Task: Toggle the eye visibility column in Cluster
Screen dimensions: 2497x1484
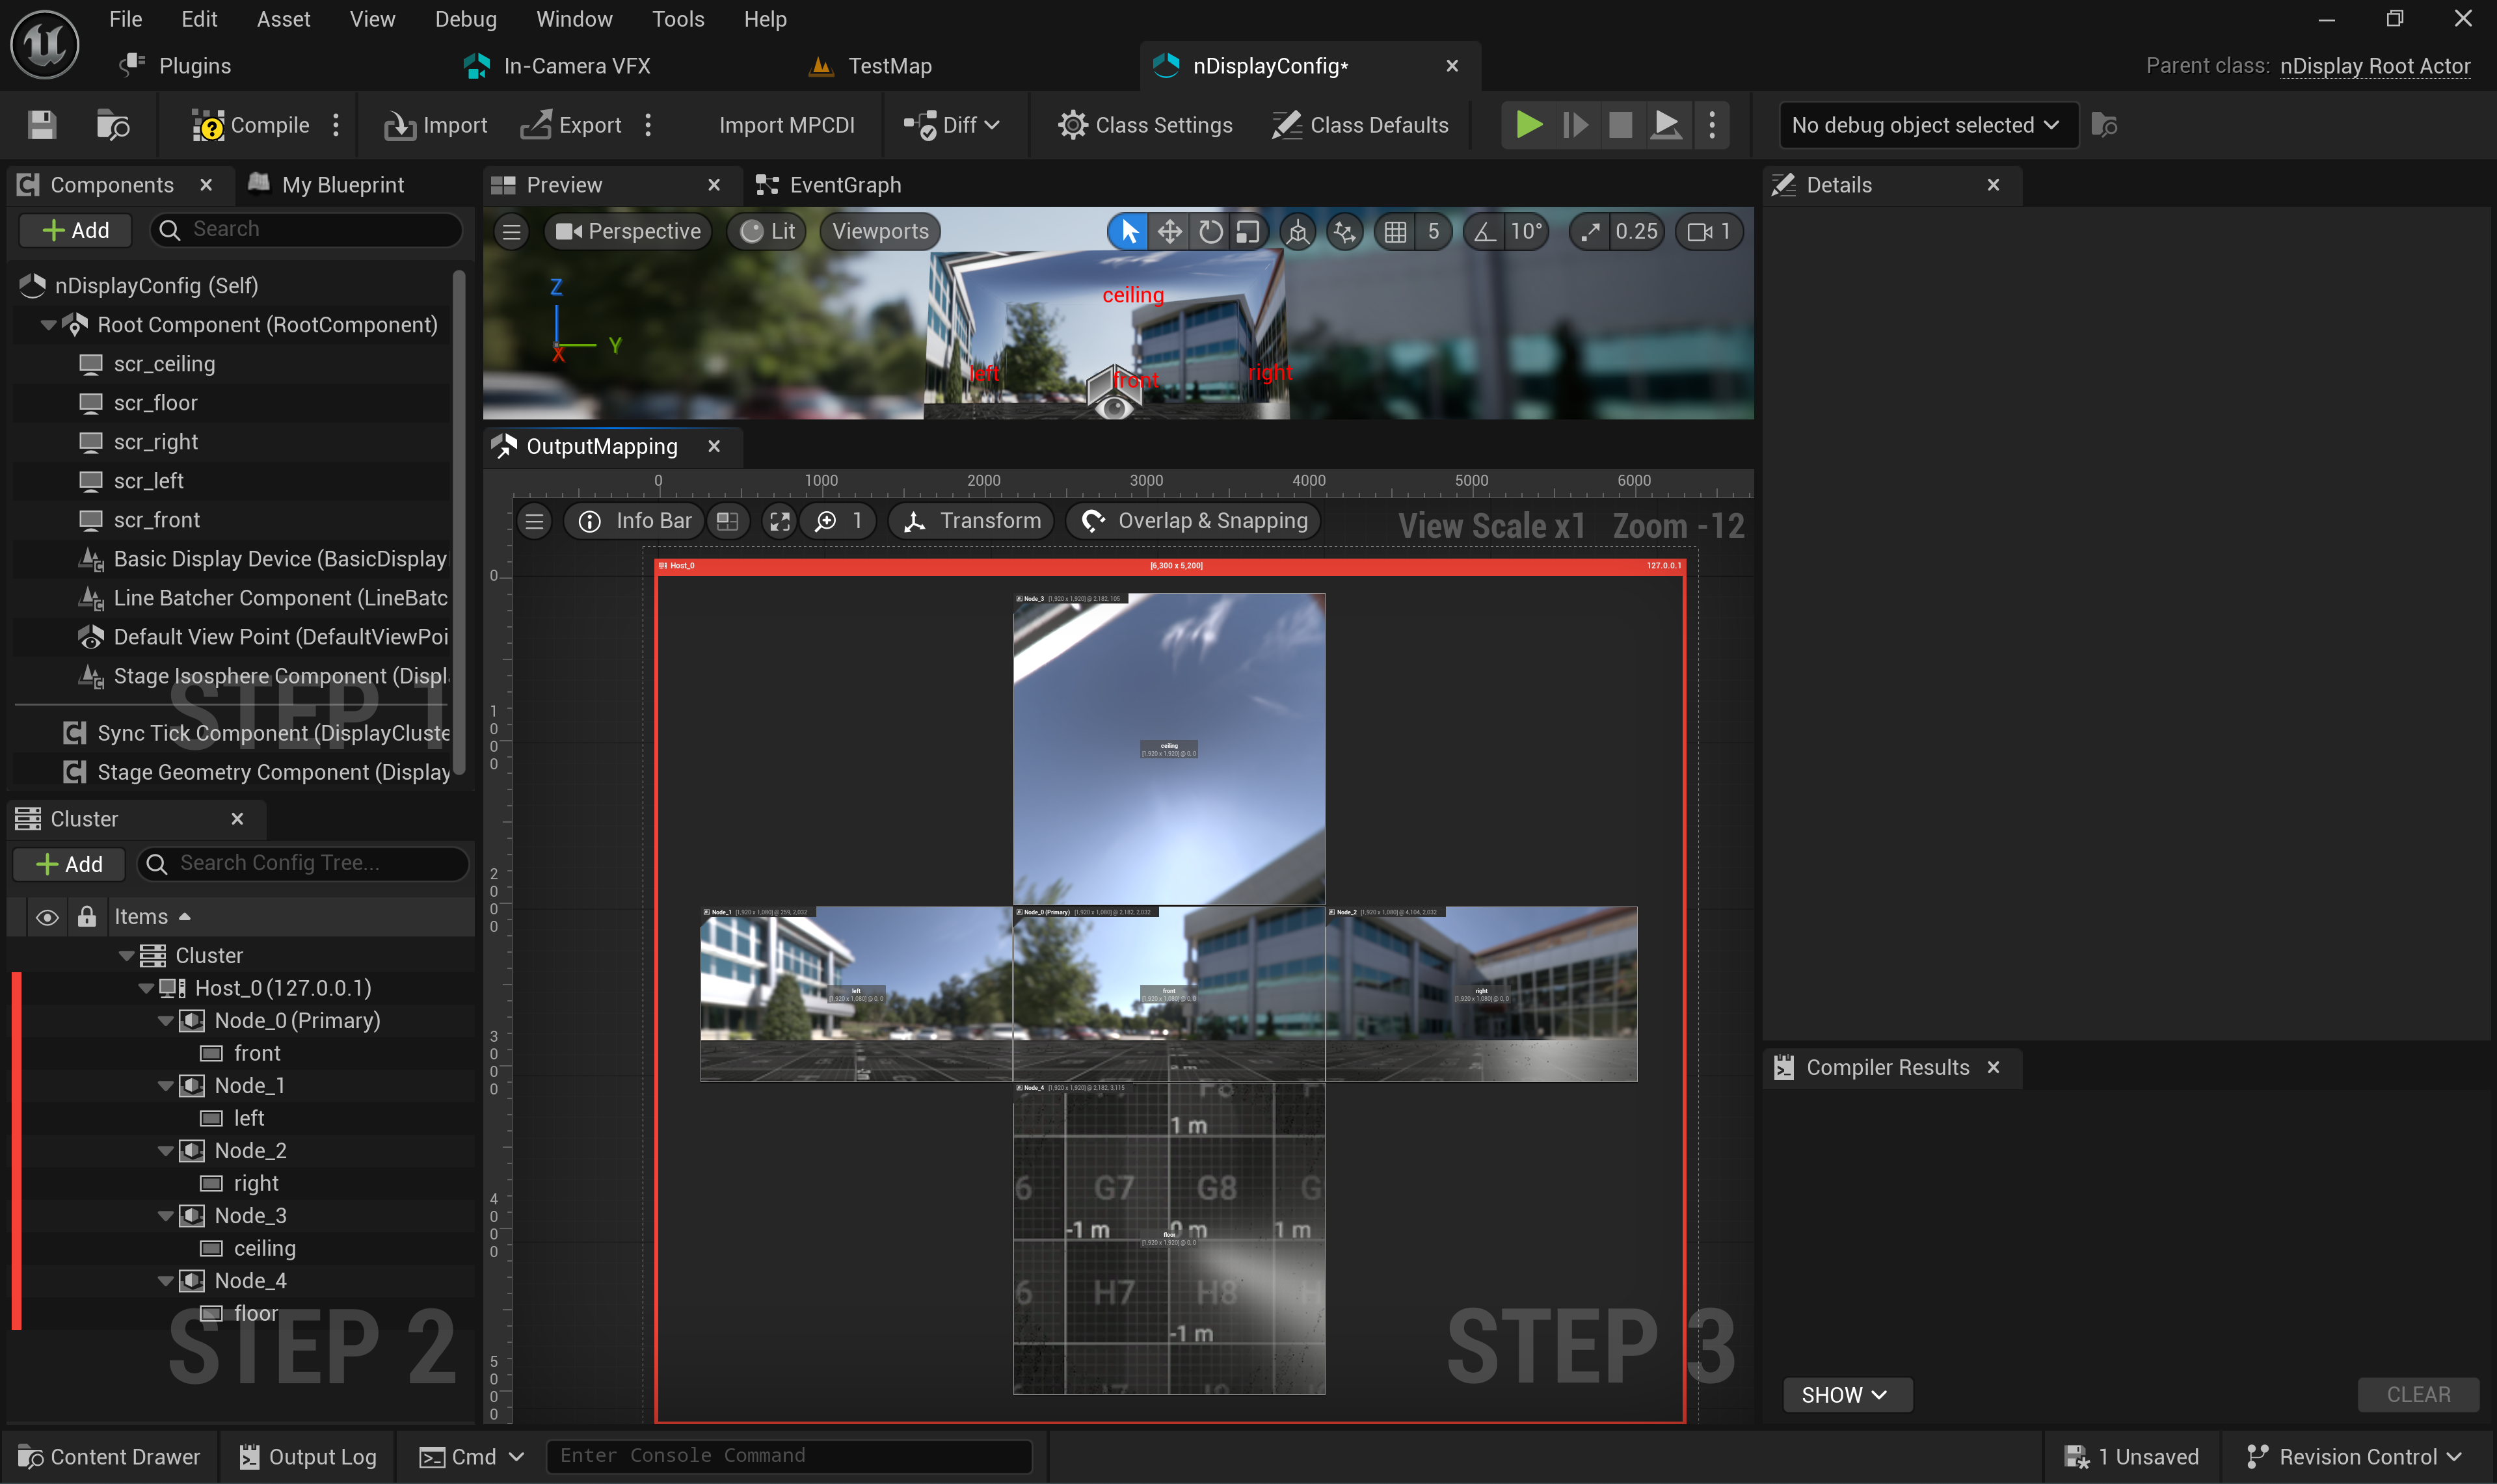Action: [x=47, y=917]
